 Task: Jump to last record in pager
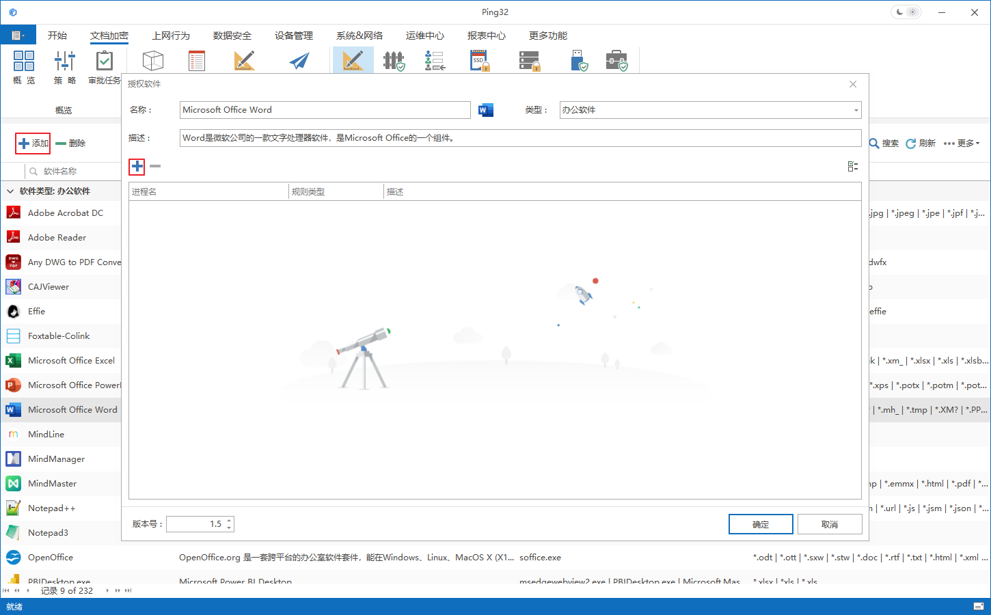click(x=128, y=590)
